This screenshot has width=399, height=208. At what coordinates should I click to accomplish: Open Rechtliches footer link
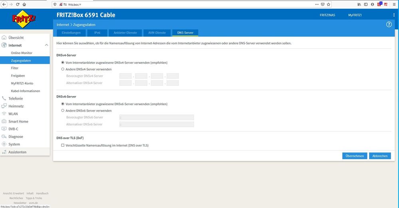coord(16,198)
